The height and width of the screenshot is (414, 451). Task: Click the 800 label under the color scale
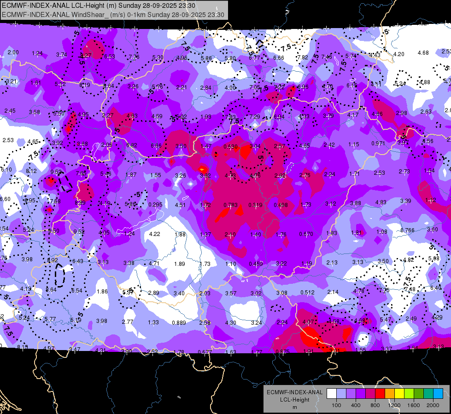pos(375,405)
